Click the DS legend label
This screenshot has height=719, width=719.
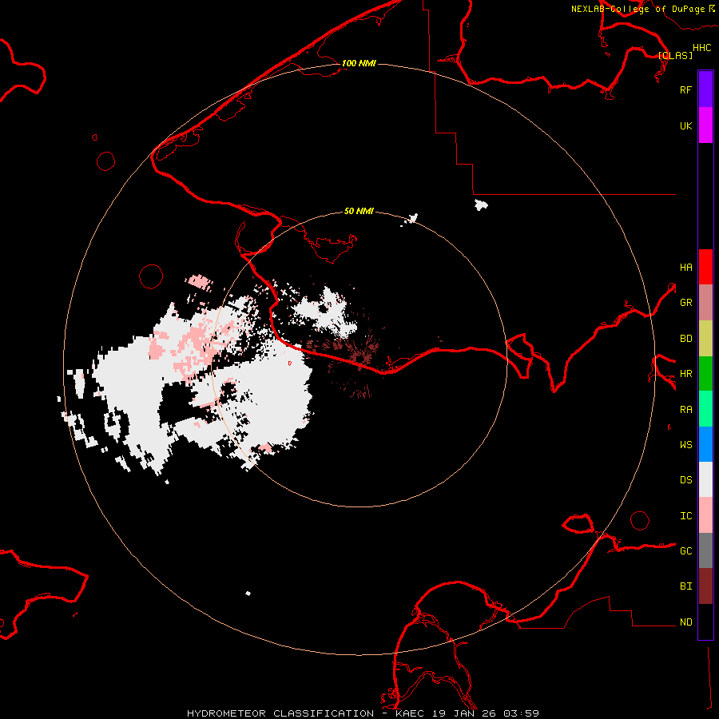click(x=685, y=480)
